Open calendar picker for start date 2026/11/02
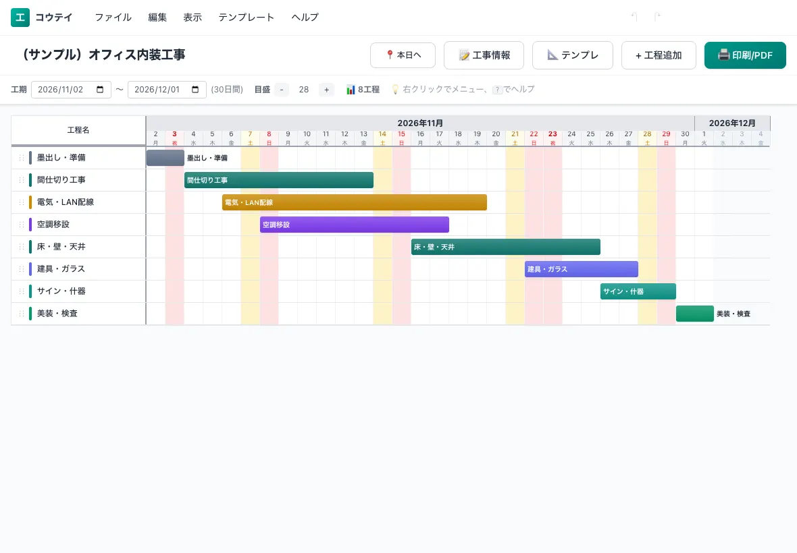797x553 pixels. tap(100, 90)
